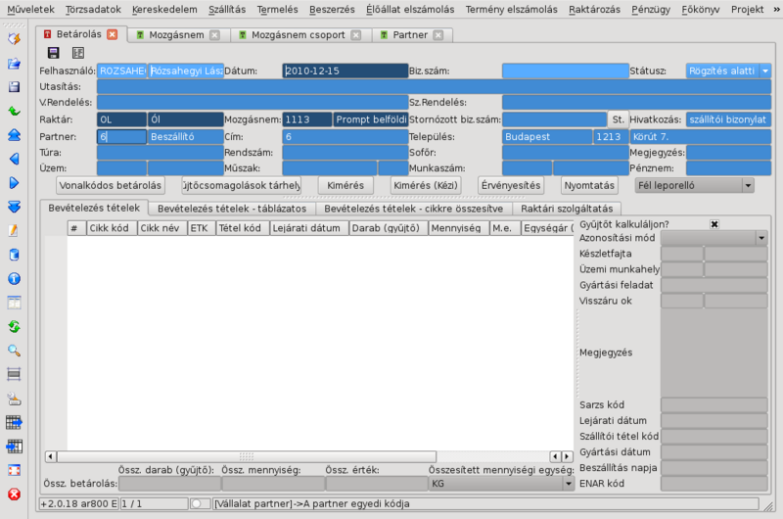
Task: Toggle the Gyűjtőt kalkuláljon checkbox
Action: (x=714, y=224)
